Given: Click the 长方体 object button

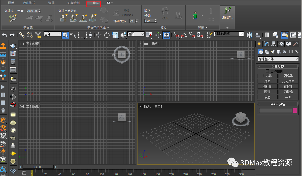Looking at the screenshot, I should tap(267, 76).
